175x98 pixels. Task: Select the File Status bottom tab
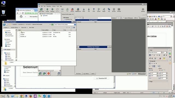(x=78, y=73)
